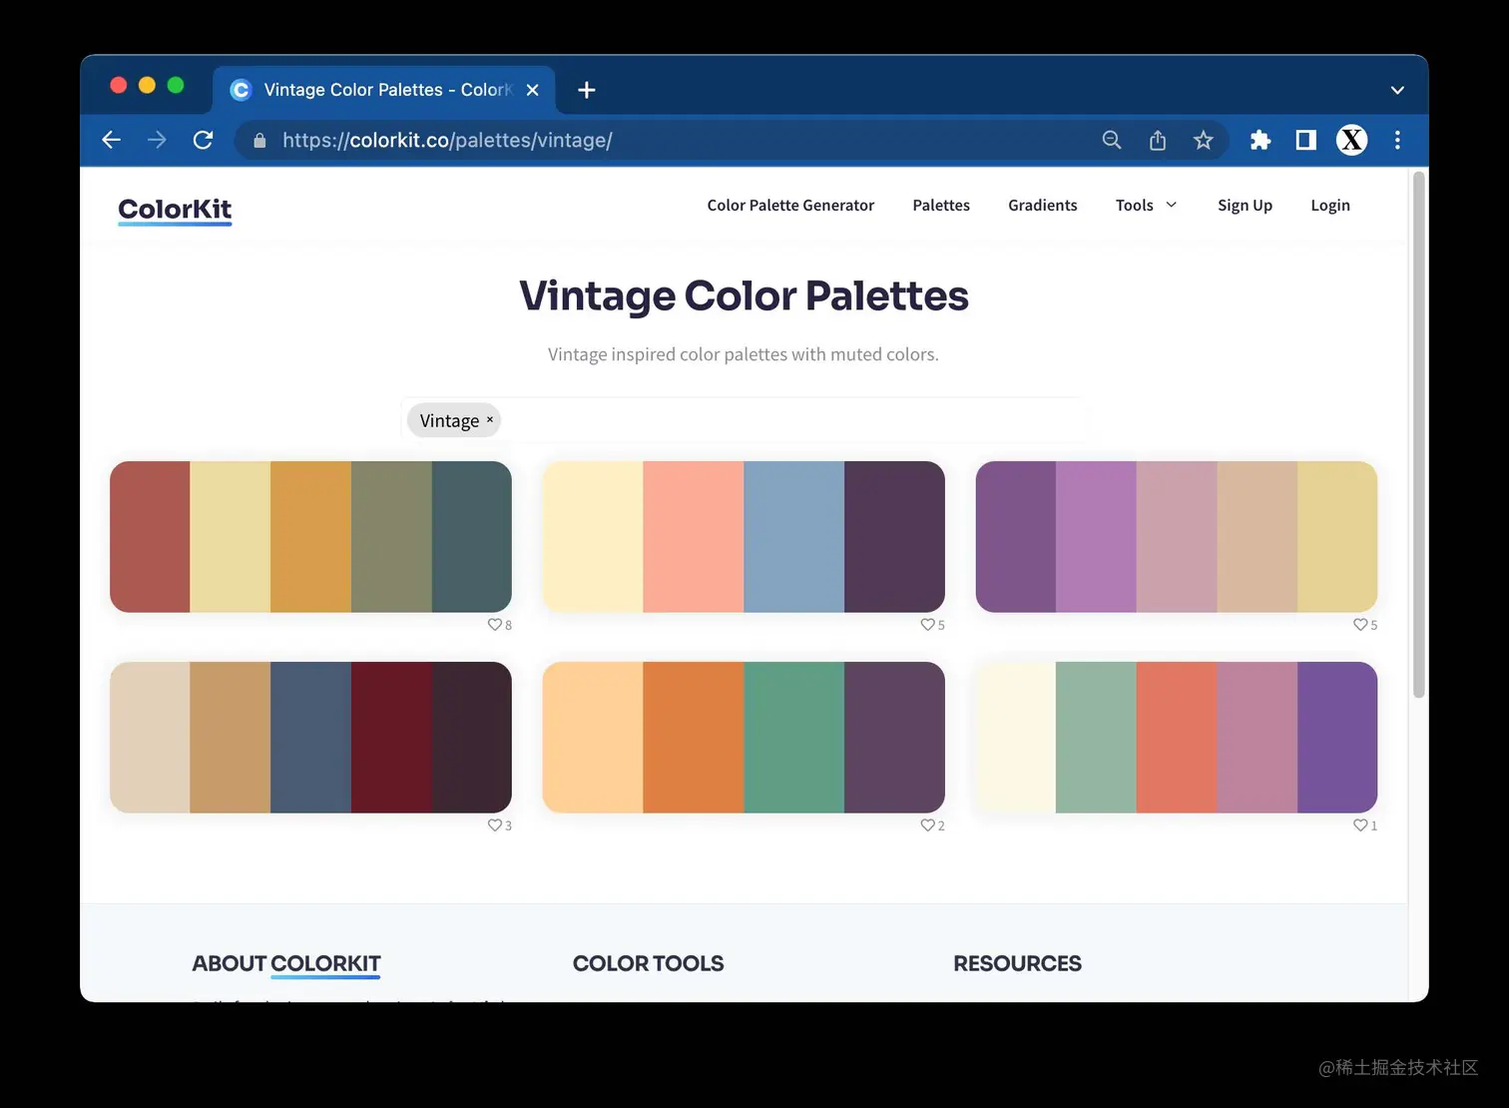Reload the current page

pos(203,140)
